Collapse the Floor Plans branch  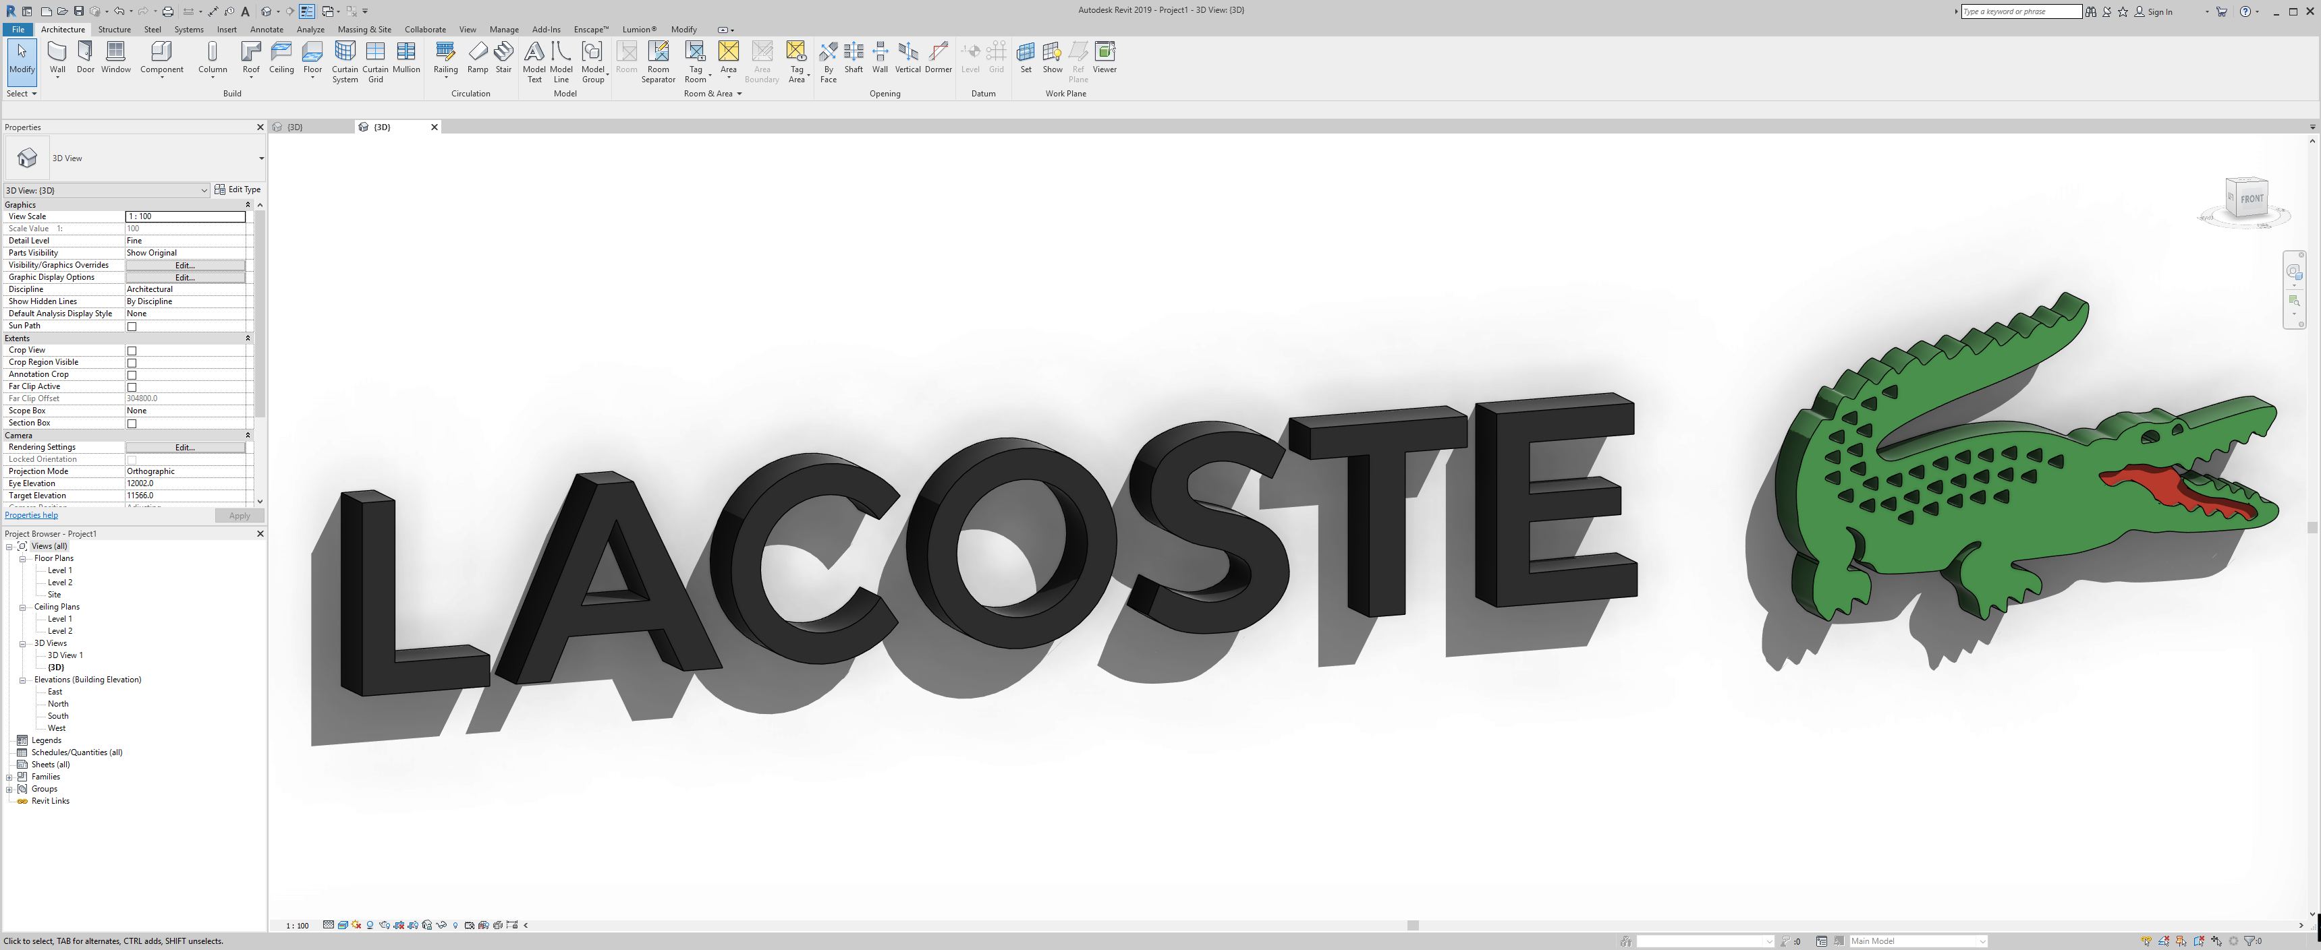[x=22, y=558]
